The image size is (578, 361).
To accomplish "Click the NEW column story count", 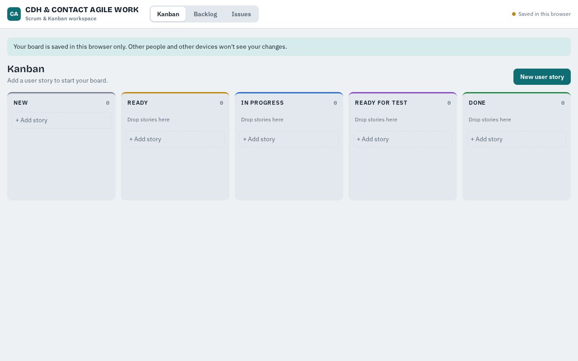I will pyautogui.click(x=107, y=103).
